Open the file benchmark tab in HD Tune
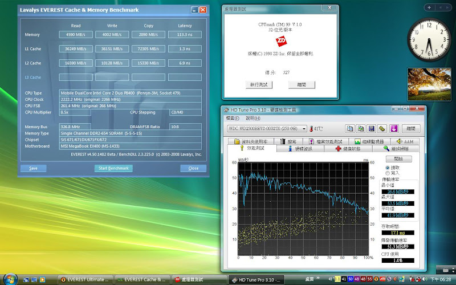 point(325,141)
